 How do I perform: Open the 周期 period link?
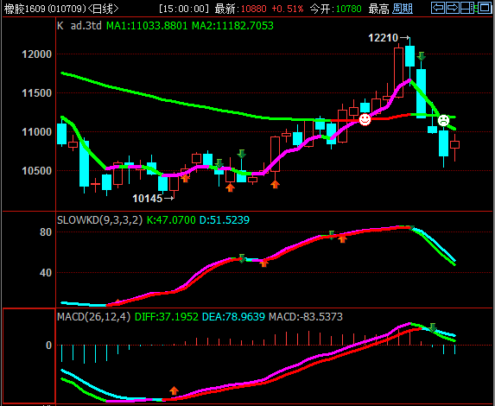point(403,9)
